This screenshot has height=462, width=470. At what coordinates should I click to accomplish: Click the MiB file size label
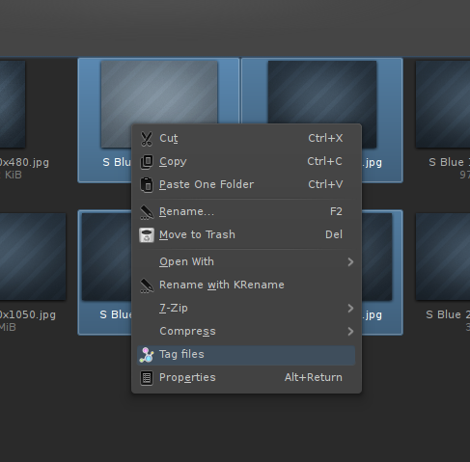[8, 327]
